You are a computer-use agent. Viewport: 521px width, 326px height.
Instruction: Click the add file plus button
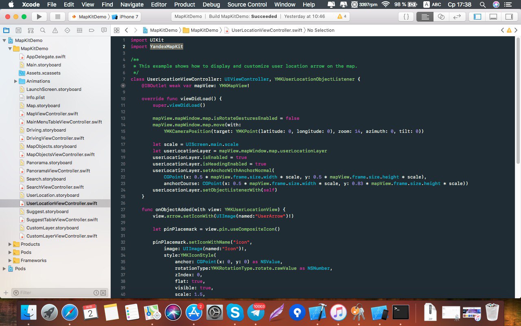[6, 293]
